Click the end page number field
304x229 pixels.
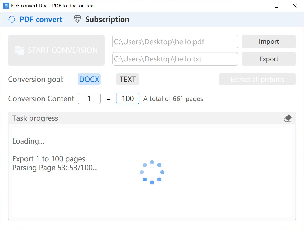coord(128,99)
